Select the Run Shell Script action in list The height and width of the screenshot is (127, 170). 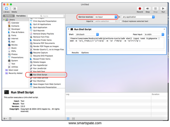pos(47,75)
